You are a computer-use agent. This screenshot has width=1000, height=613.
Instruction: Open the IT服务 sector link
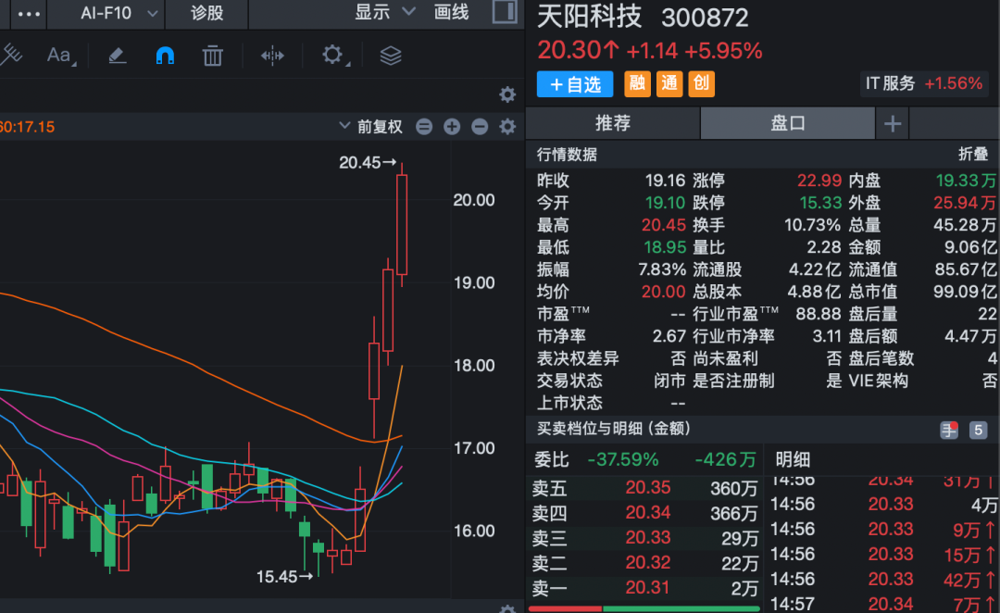[x=923, y=83]
